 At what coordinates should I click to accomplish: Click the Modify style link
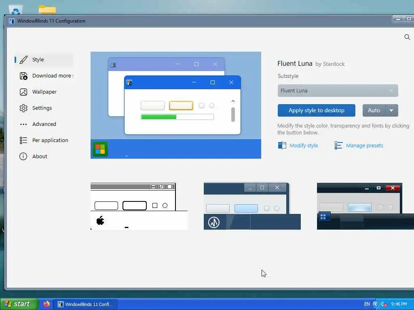(x=304, y=145)
